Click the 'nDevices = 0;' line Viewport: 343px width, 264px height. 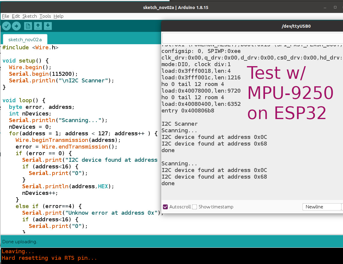coord(30,127)
